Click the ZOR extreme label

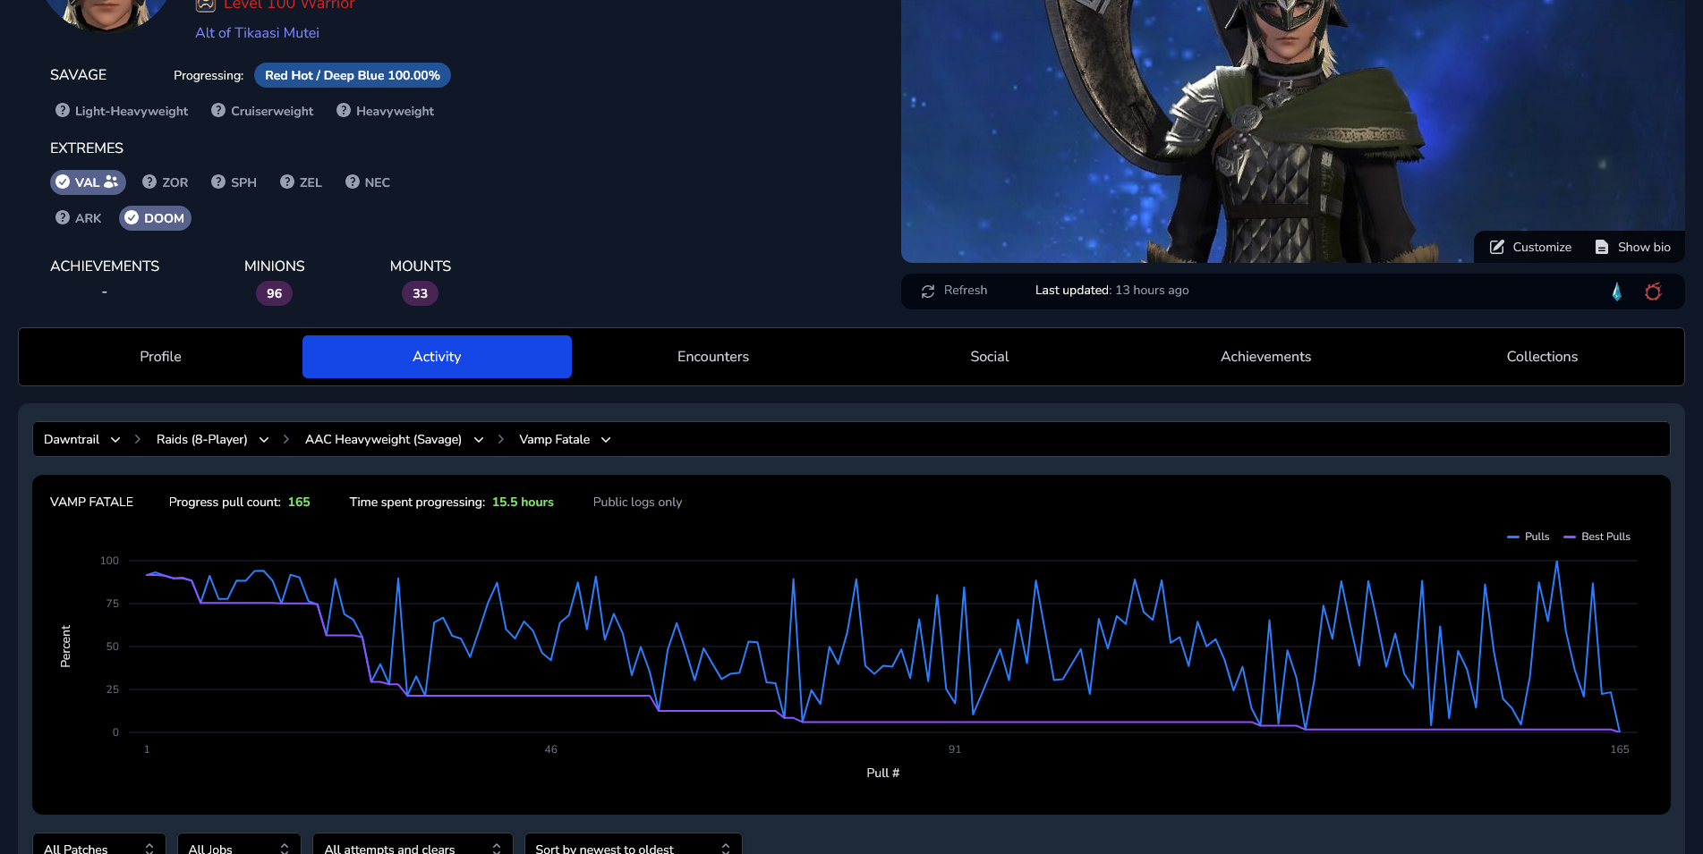point(175,182)
